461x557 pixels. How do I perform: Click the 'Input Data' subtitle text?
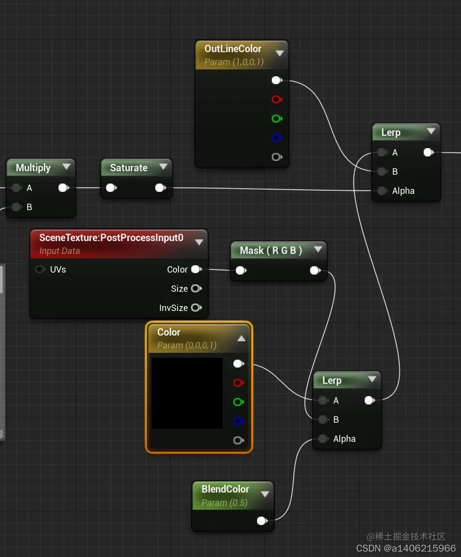click(59, 251)
